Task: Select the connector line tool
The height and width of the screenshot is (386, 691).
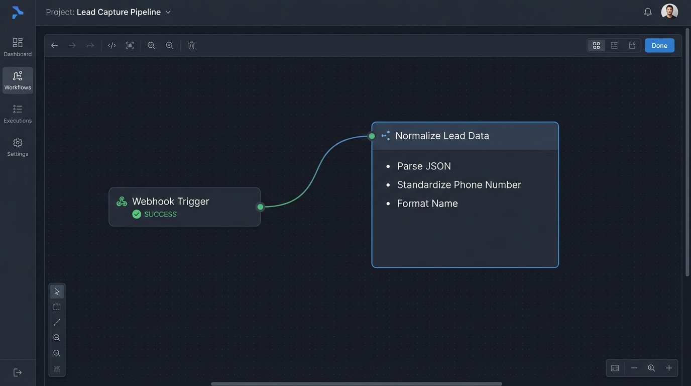Action: pyautogui.click(x=57, y=322)
